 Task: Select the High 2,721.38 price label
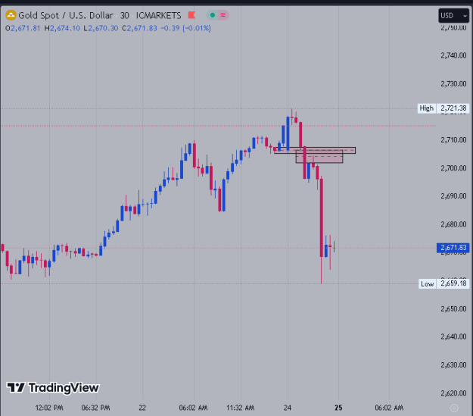point(443,108)
